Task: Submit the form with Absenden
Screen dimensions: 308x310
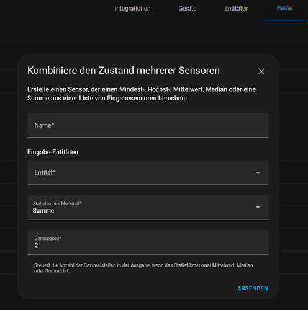Action: pos(253,288)
